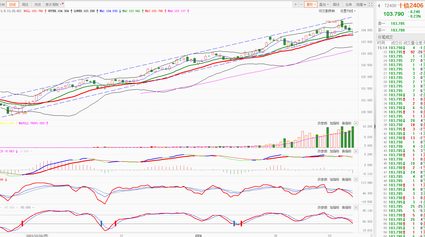Click 加指标 in bottom KDJ panel
425x237 pixels.
[334, 207]
